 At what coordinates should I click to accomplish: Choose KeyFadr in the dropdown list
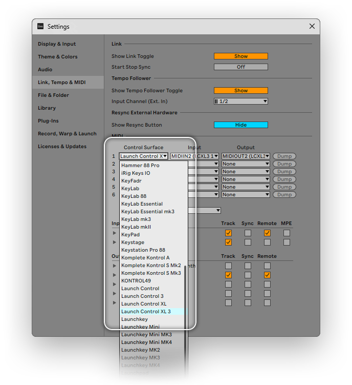coord(153,181)
